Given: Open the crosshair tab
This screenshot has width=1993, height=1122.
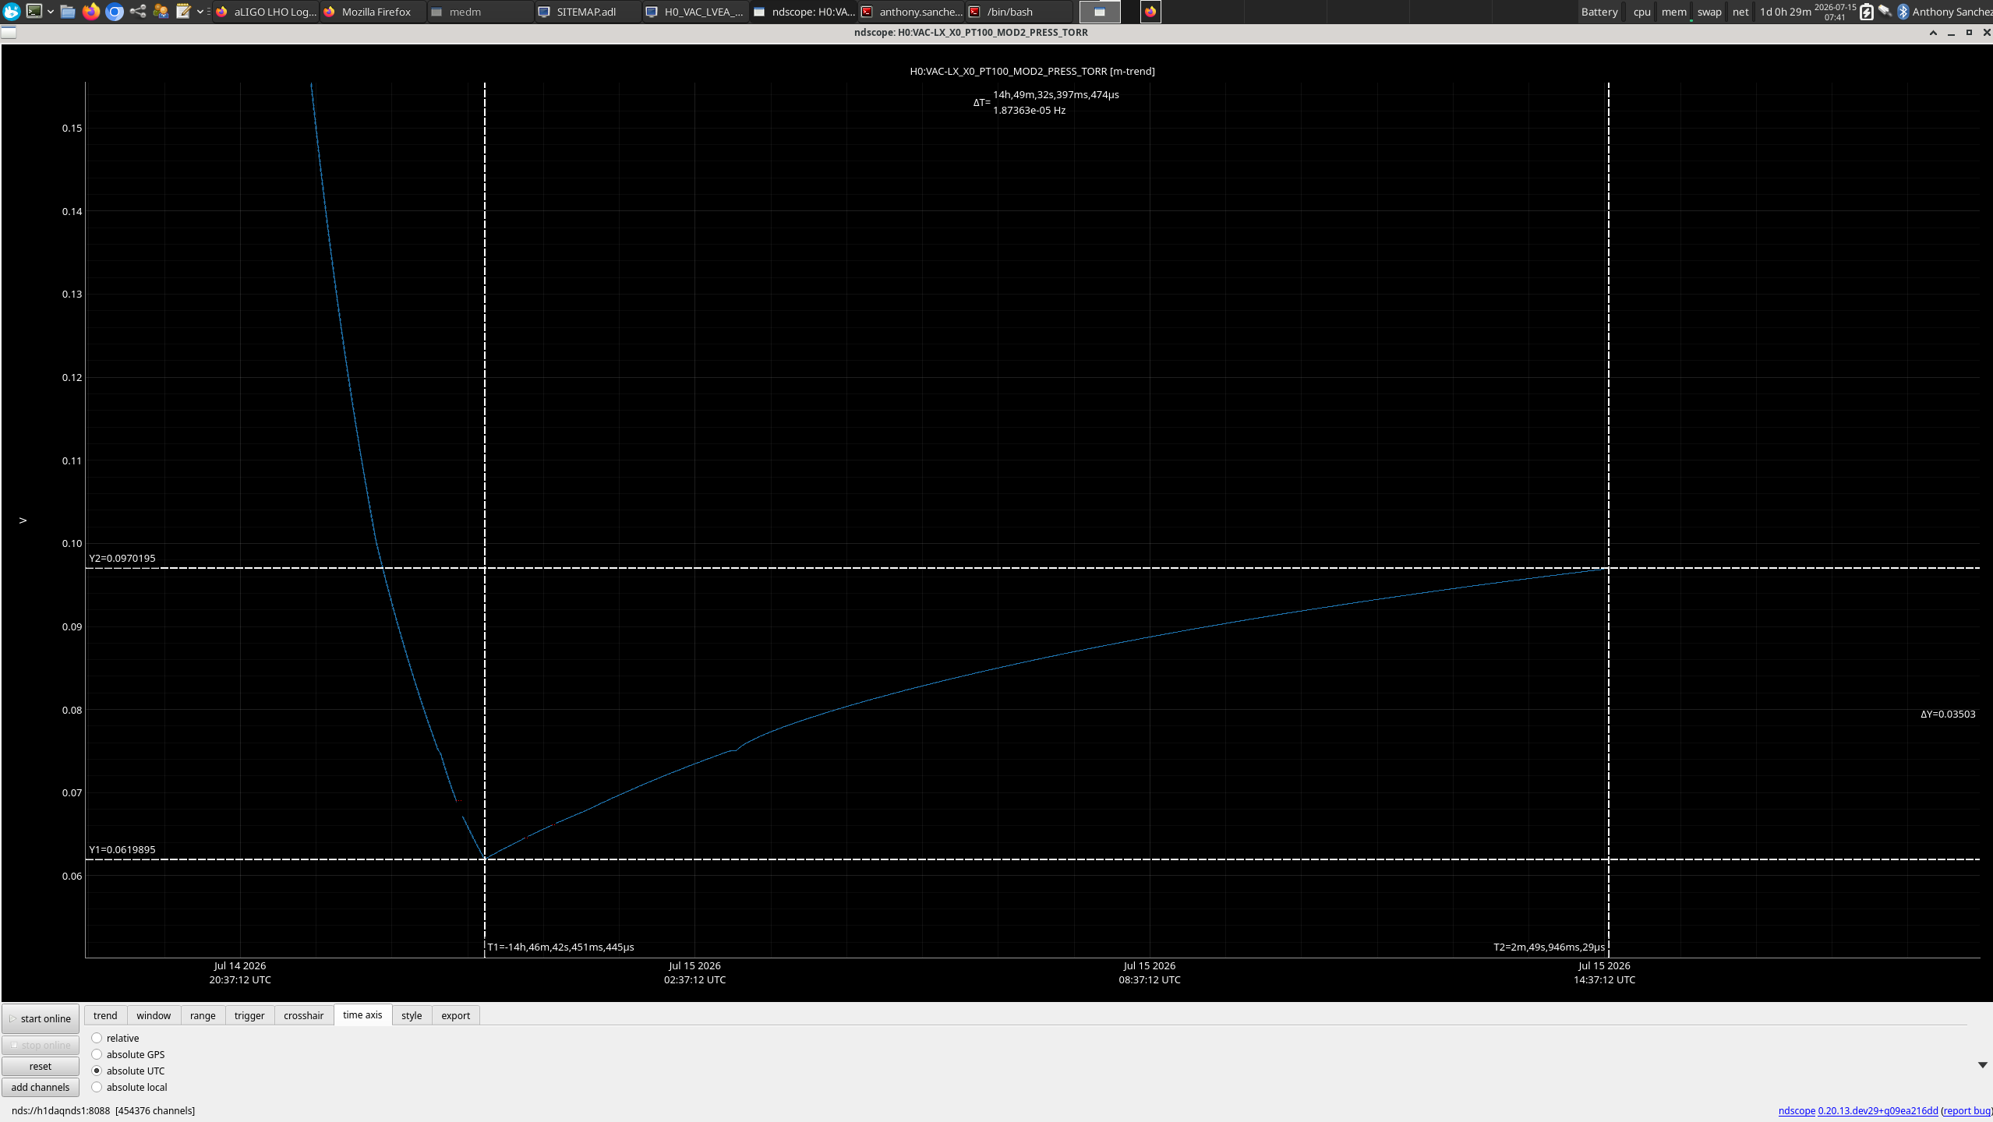Looking at the screenshot, I should (x=303, y=1015).
